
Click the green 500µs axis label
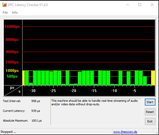(12, 76)
